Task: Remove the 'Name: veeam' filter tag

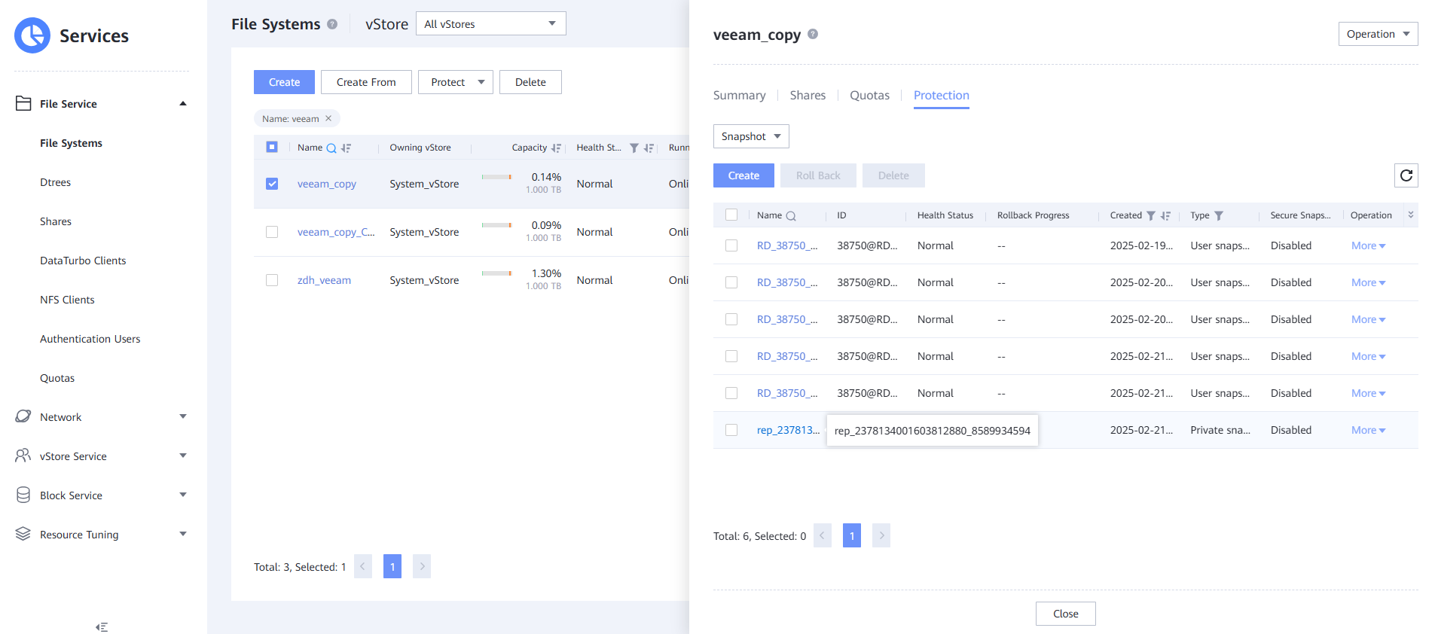Action: [x=328, y=118]
